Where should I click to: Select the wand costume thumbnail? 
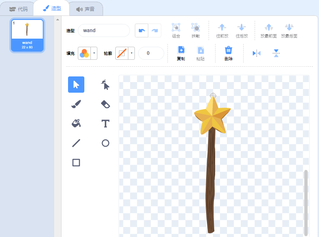27,35
